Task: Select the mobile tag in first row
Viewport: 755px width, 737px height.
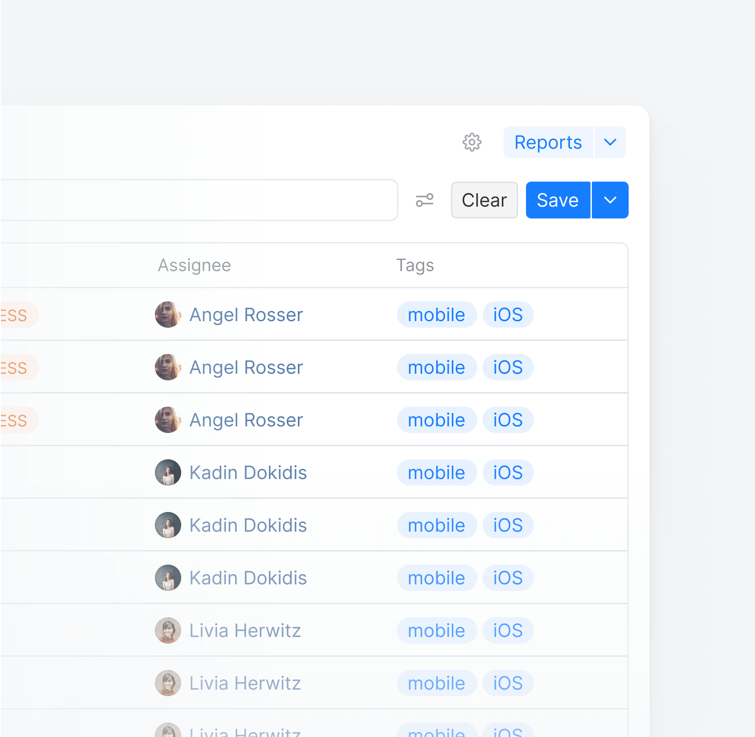Action: tap(437, 315)
